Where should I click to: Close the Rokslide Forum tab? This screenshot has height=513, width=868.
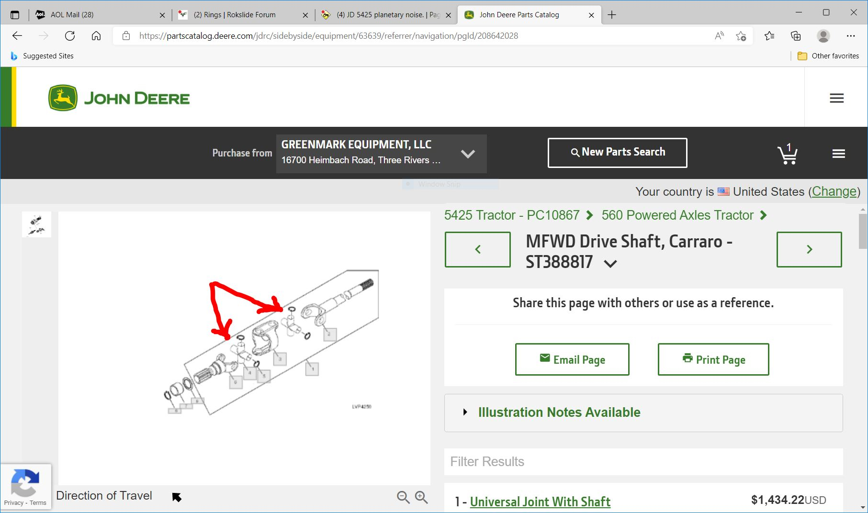[x=305, y=15]
